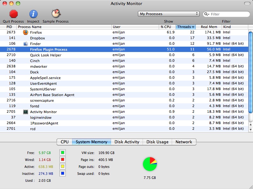Switch to the Disk Usage tab
The height and width of the screenshot is (189, 253).
click(x=157, y=142)
